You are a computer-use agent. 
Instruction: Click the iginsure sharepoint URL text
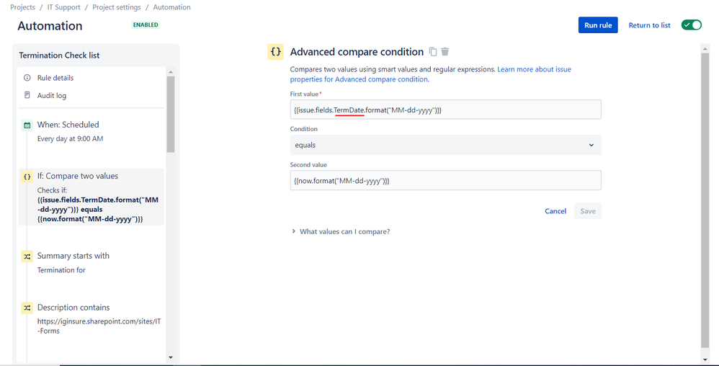[99, 326]
